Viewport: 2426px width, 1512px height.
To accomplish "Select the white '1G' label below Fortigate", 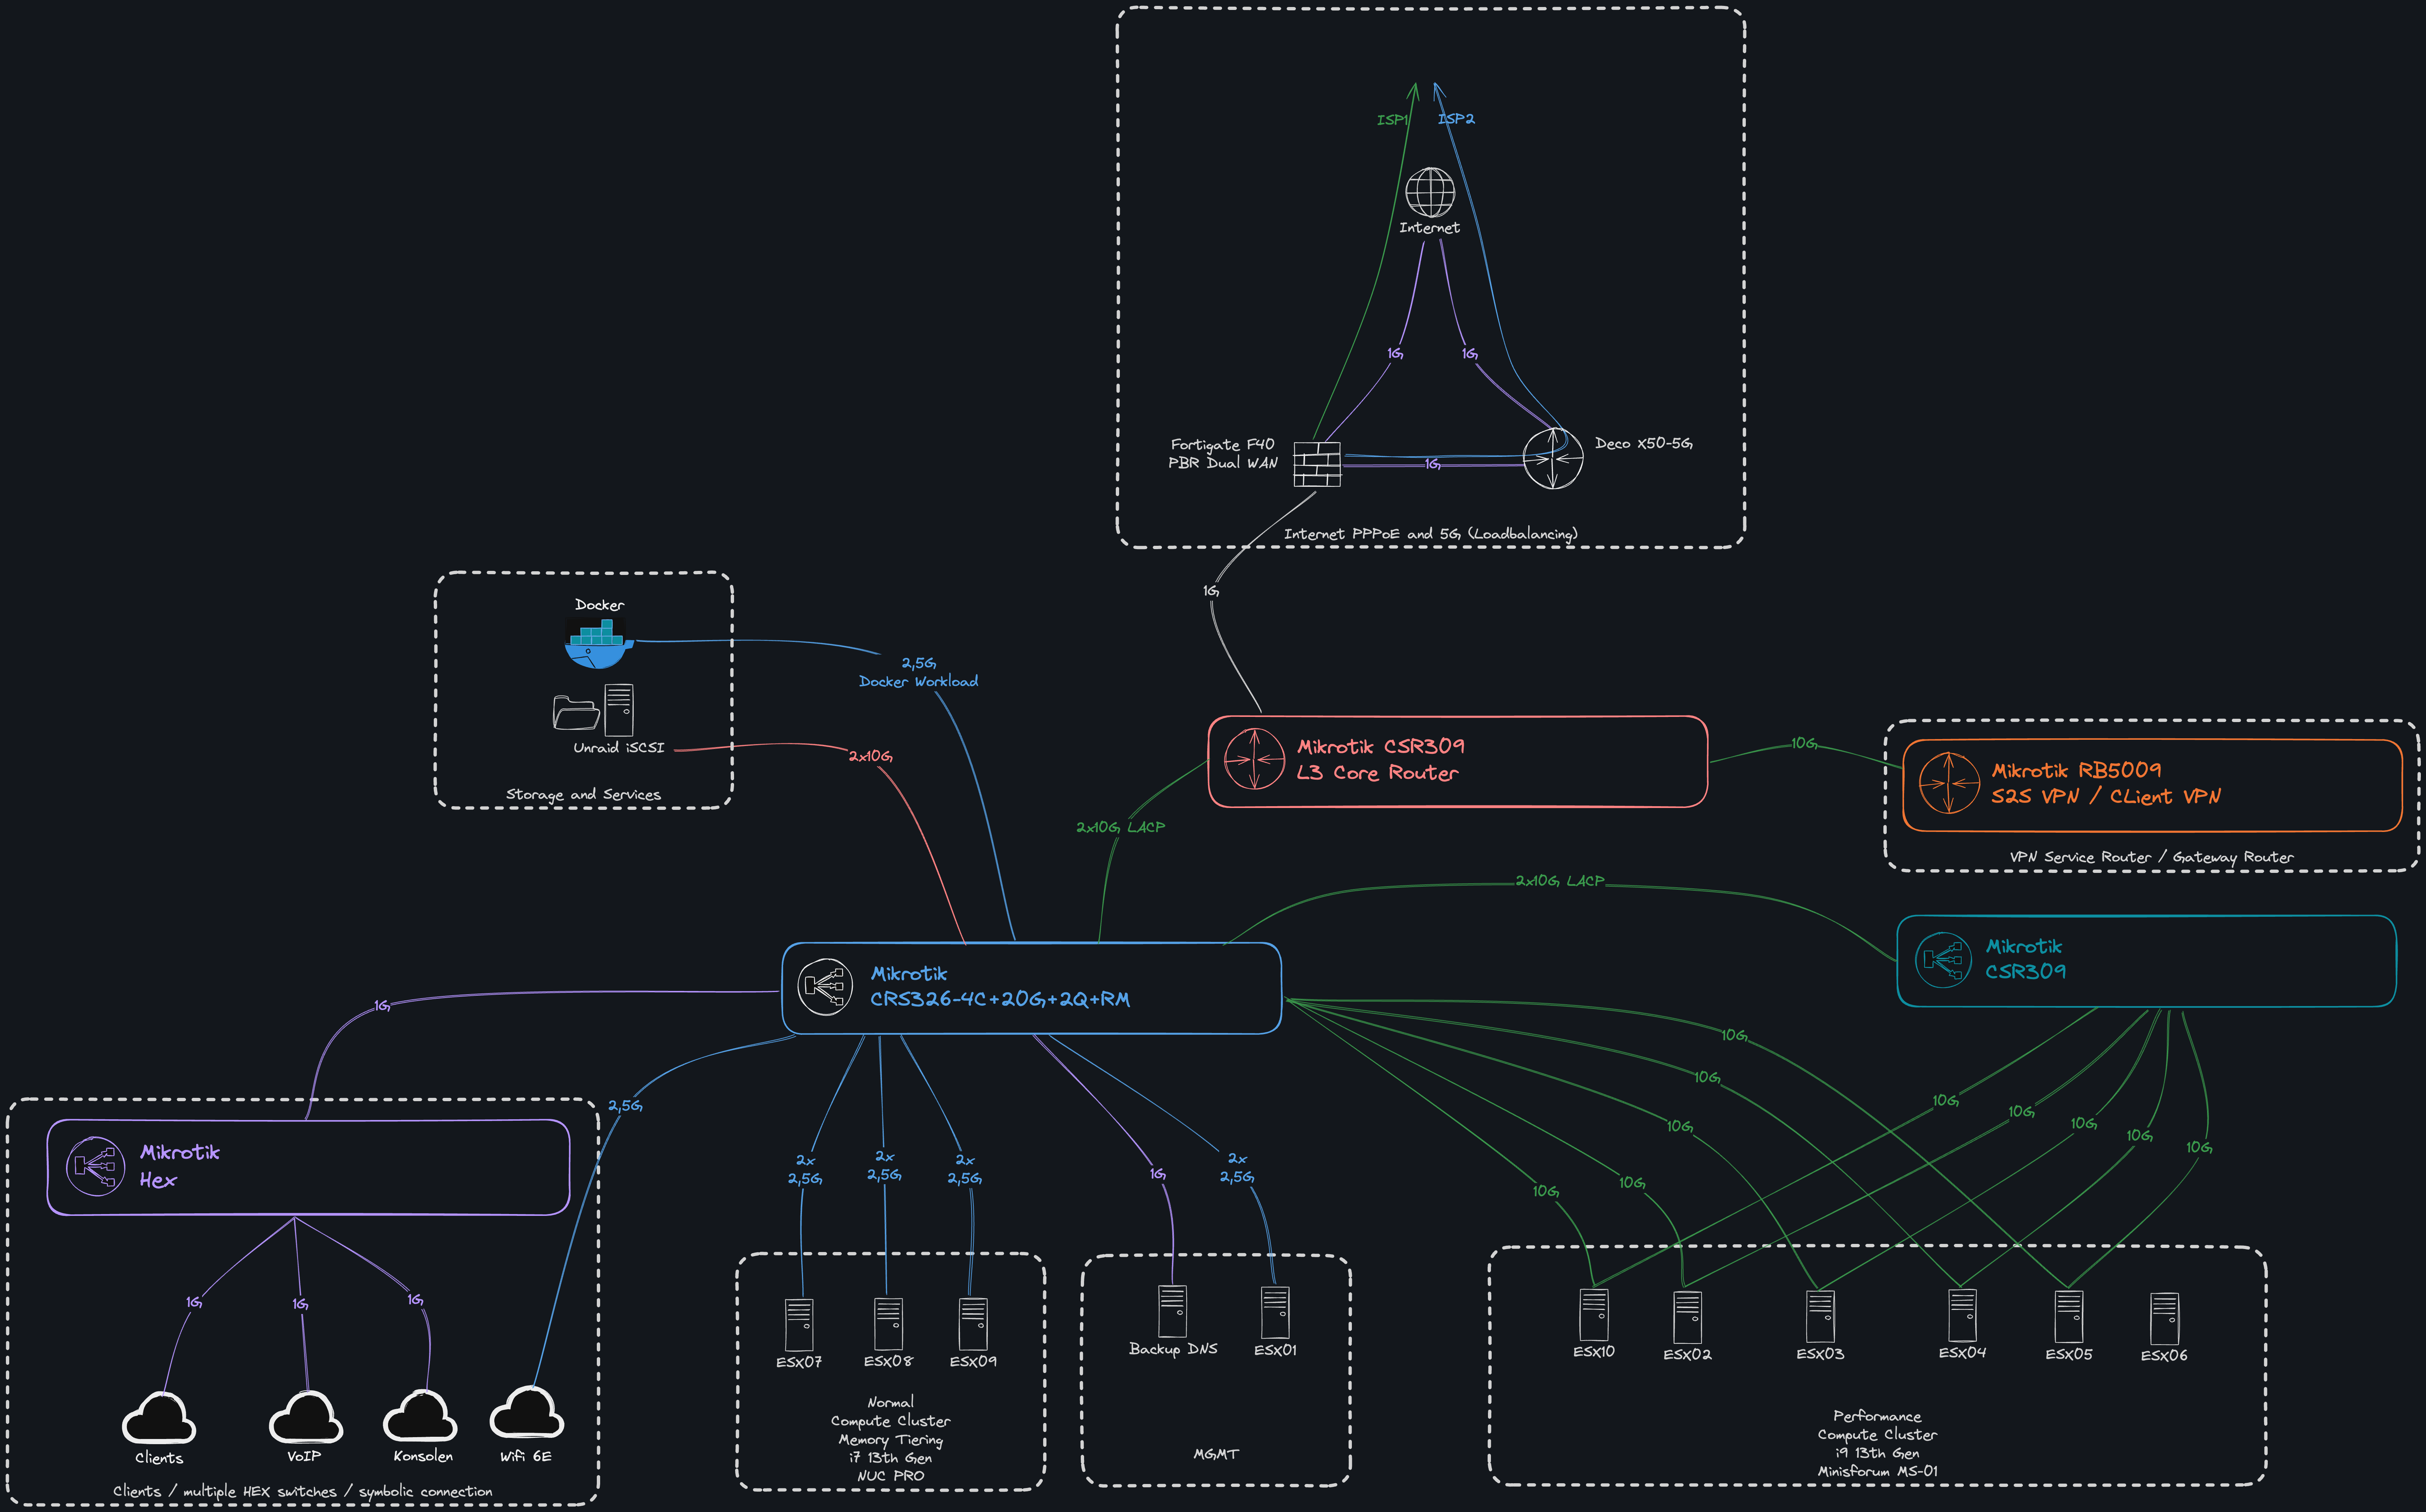I will click(x=1211, y=591).
